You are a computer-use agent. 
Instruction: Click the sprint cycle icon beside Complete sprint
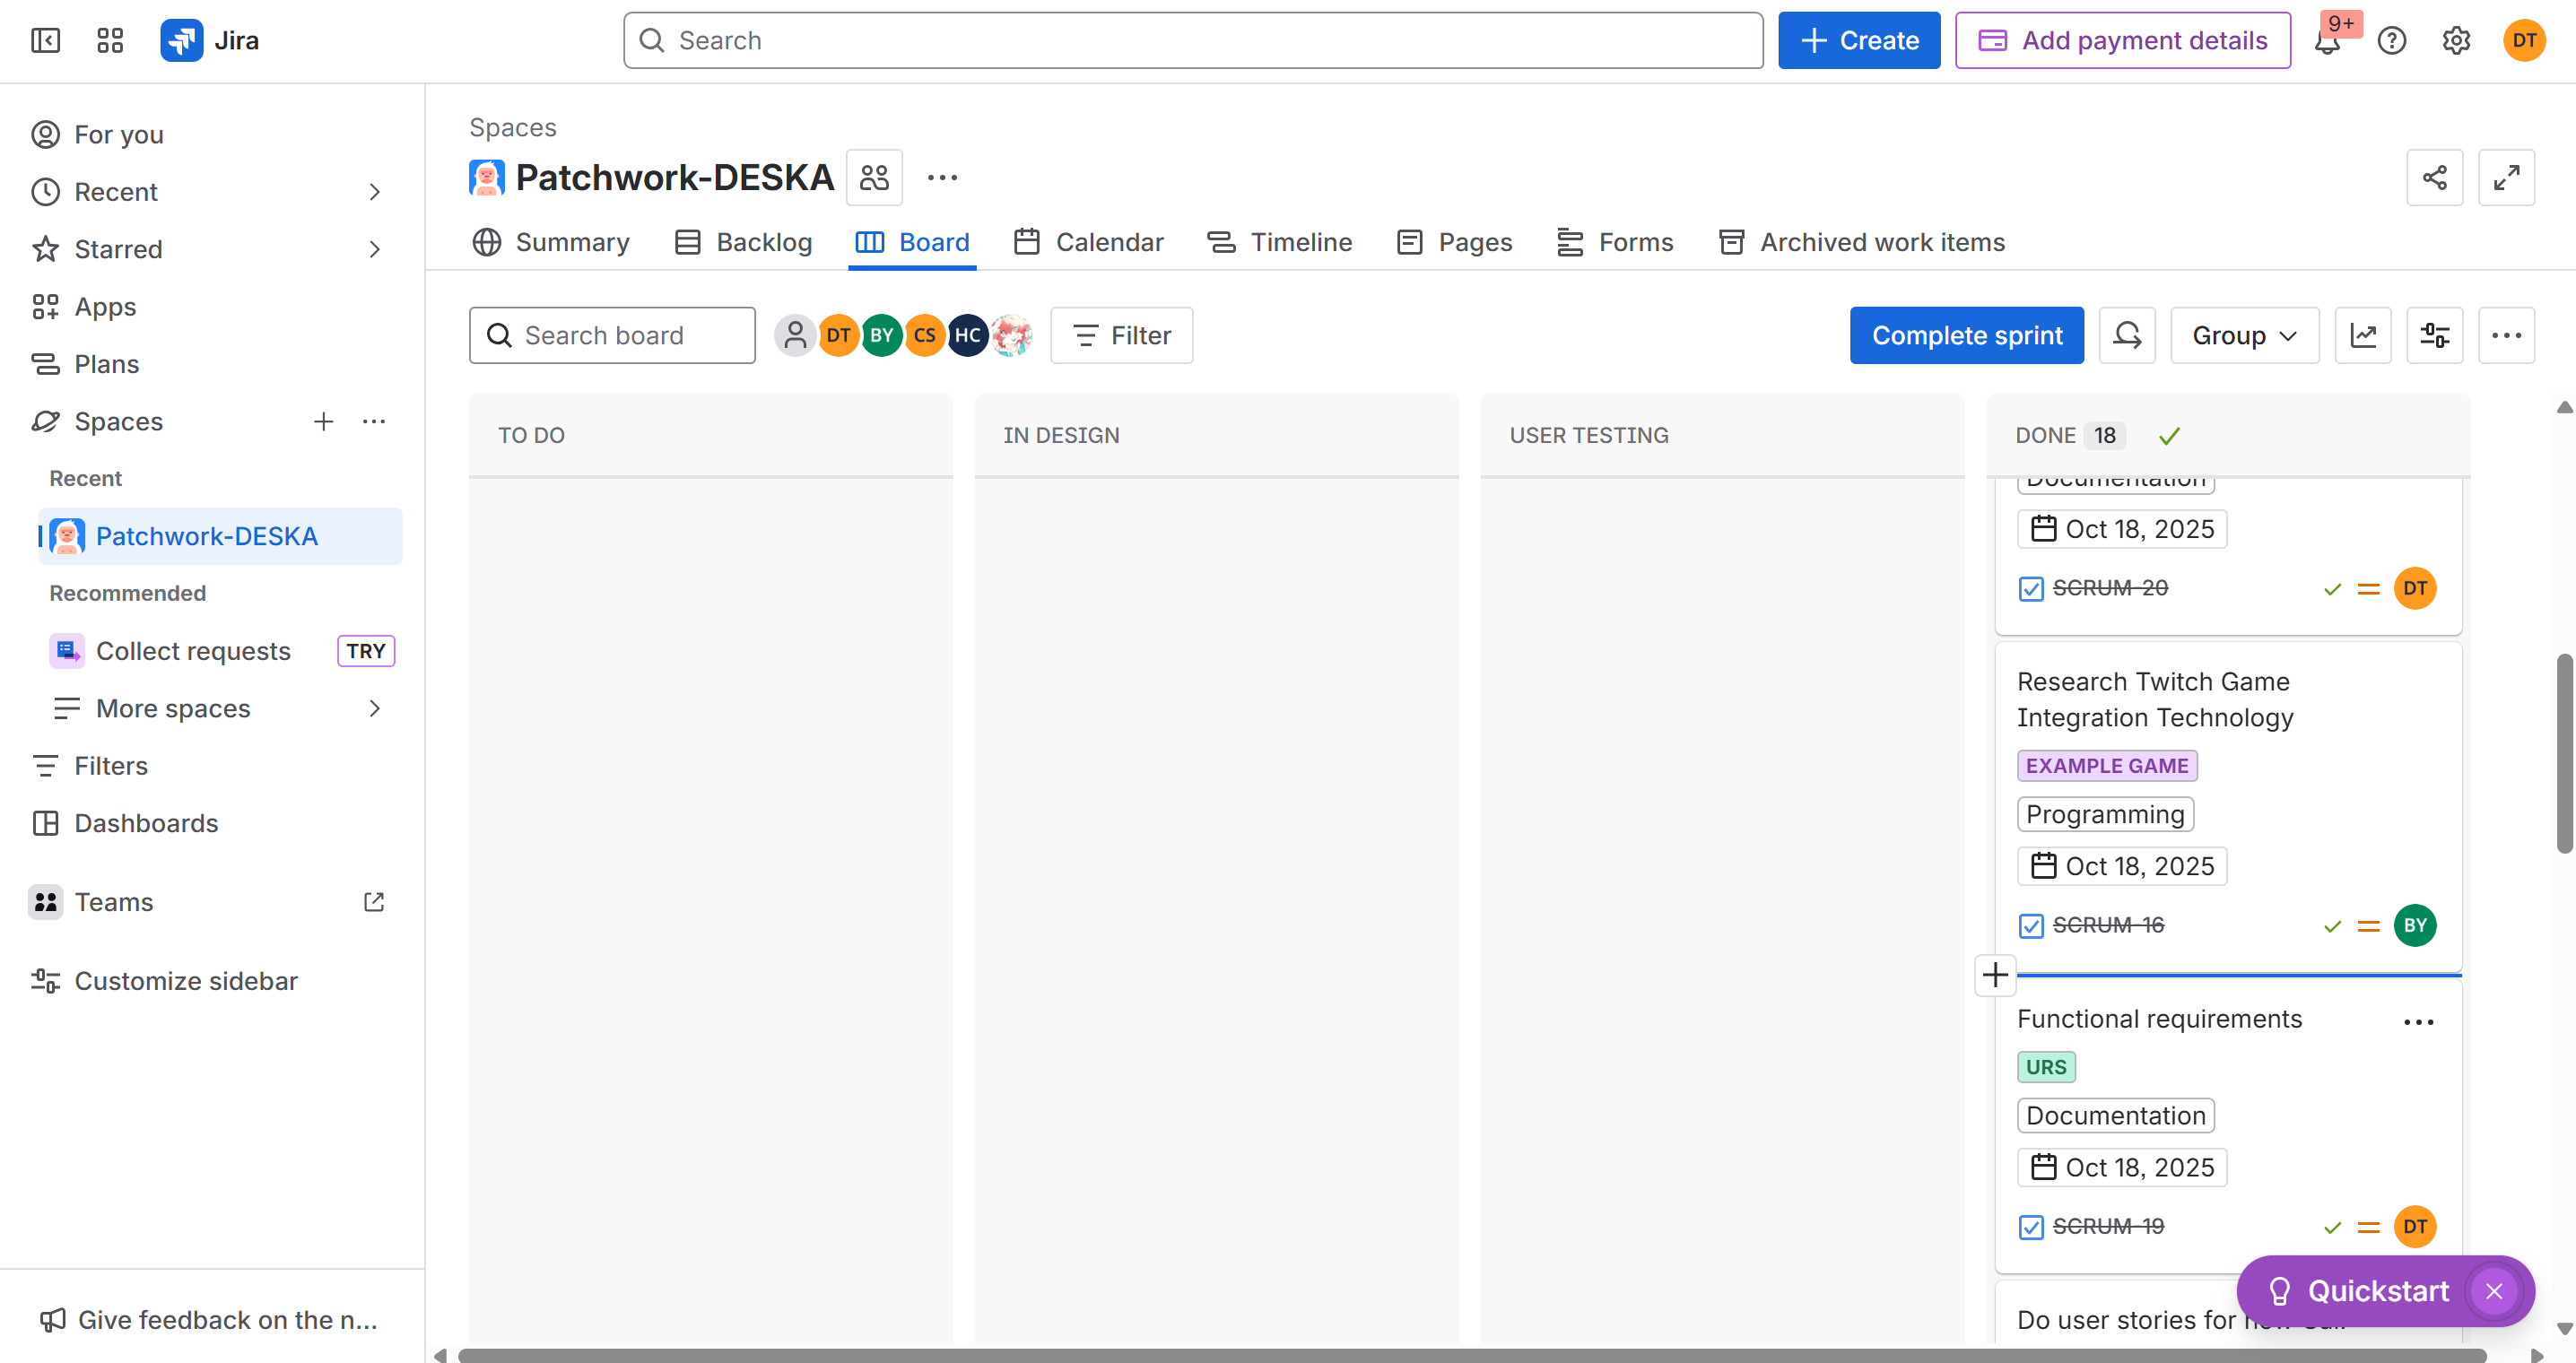[2127, 335]
